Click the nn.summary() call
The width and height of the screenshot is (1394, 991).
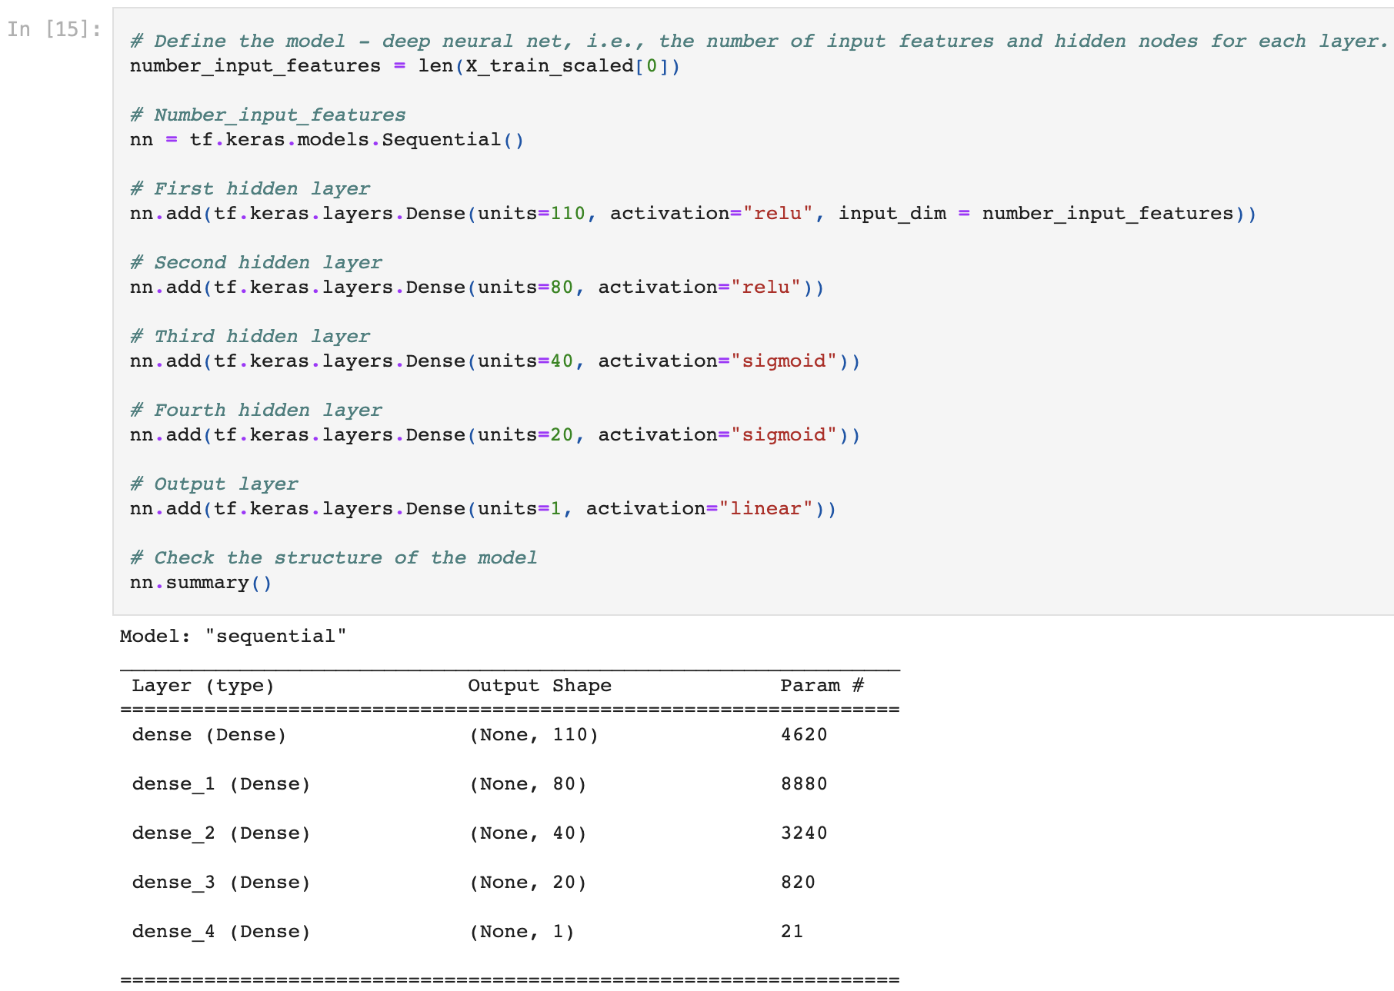pos(201,583)
